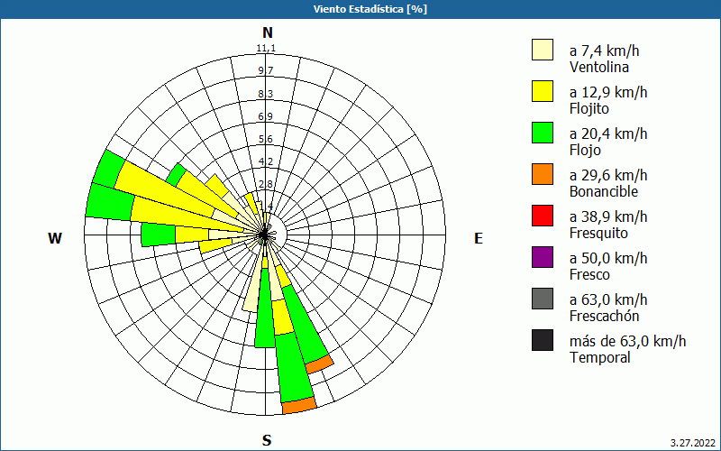Click the green Flojo legend swatch

click(x=543, y=133)
